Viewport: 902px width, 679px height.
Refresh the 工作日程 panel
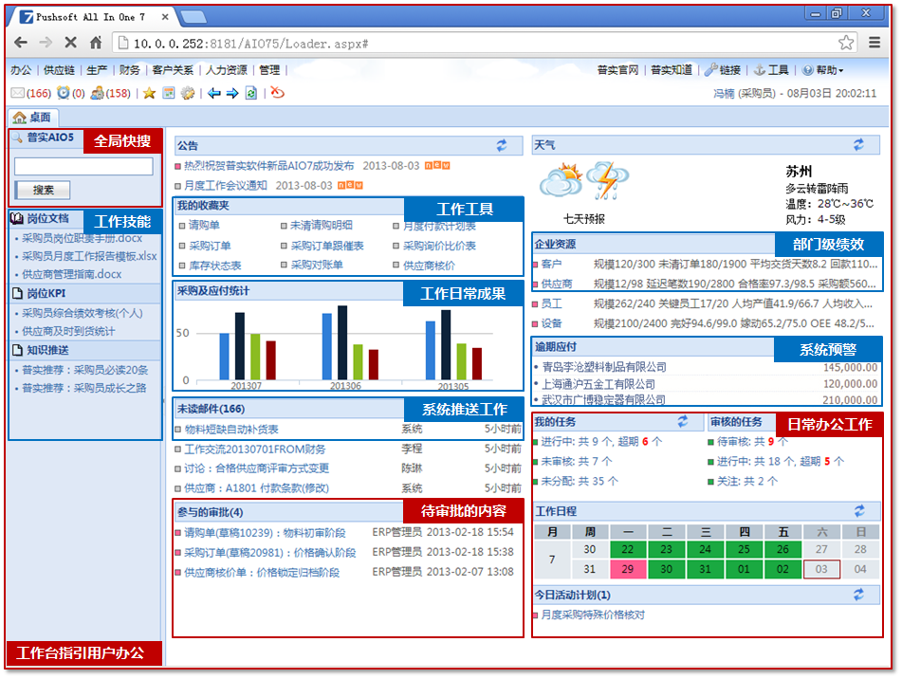[x=859, y=510]
